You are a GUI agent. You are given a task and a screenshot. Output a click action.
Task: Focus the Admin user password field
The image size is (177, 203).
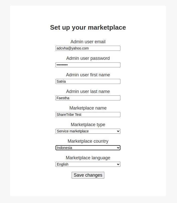coord(88,65)
